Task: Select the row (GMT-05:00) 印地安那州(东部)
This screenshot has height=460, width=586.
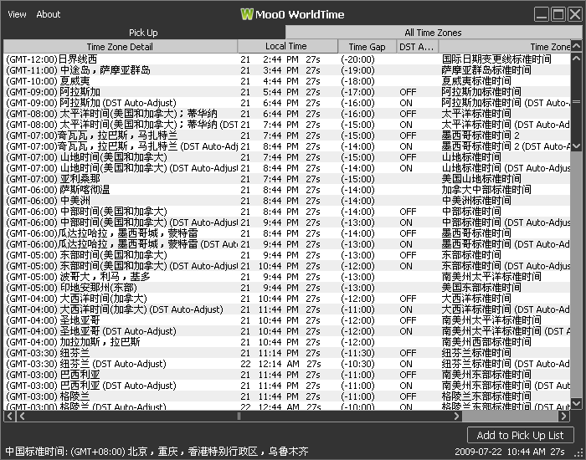Action: click(x=287, y=288)
